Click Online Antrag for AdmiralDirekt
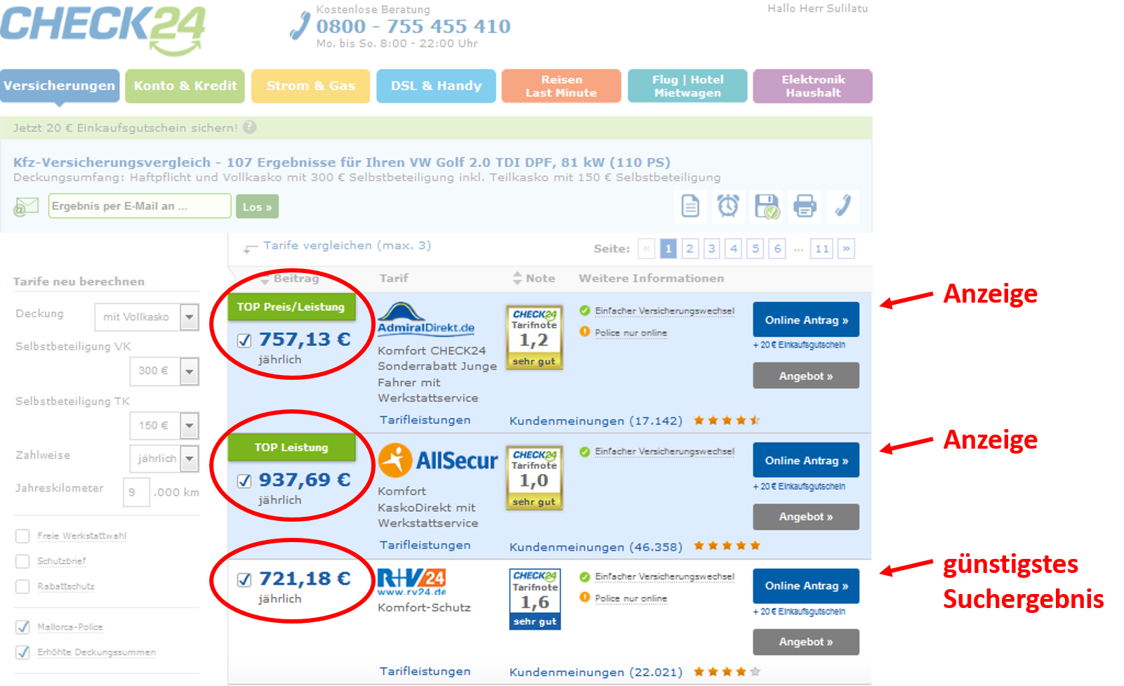The height and width of the screenshot is (686, 1124). (x=806, y=320)
